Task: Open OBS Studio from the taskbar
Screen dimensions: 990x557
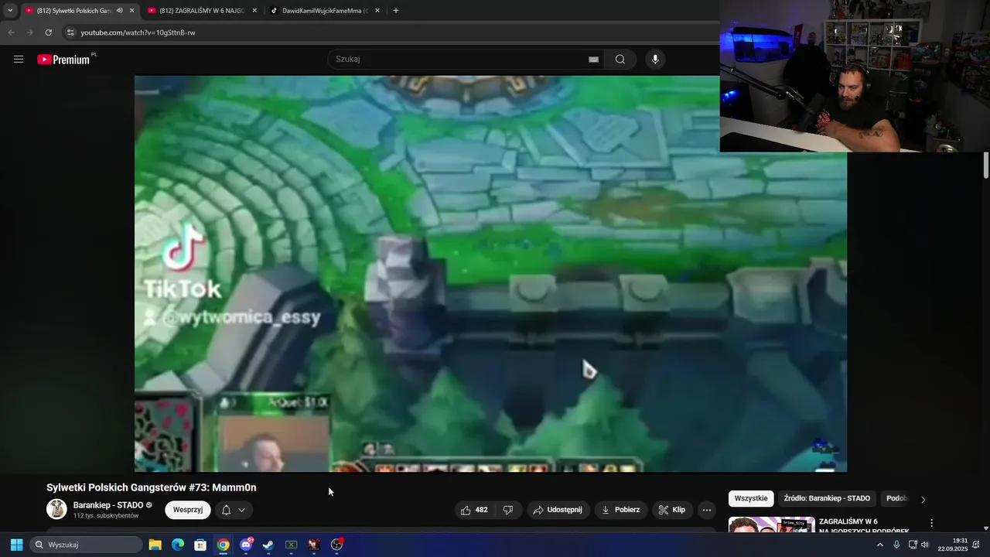Action: coord(336,545)
